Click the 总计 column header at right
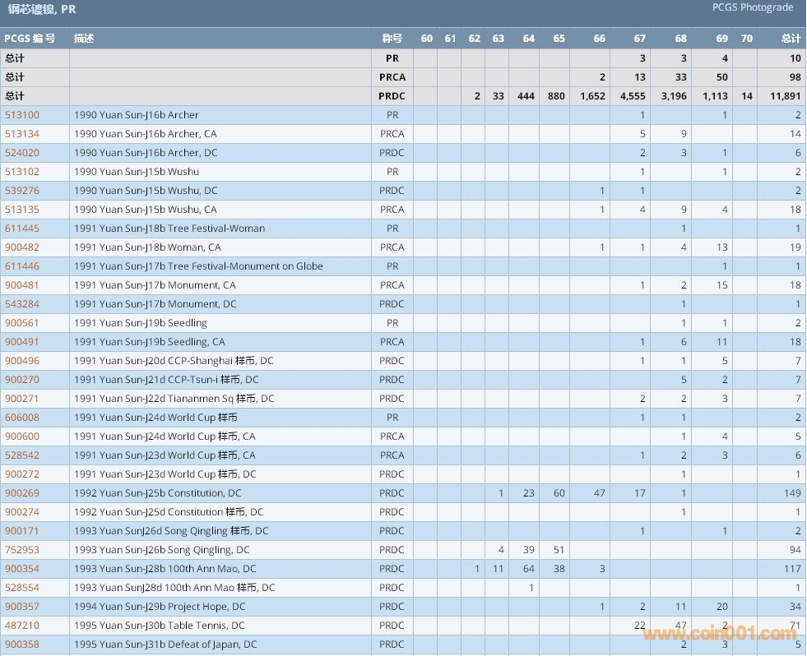Image resolution: width=807 pixels, height=656 pixels. tap(791, 39)
